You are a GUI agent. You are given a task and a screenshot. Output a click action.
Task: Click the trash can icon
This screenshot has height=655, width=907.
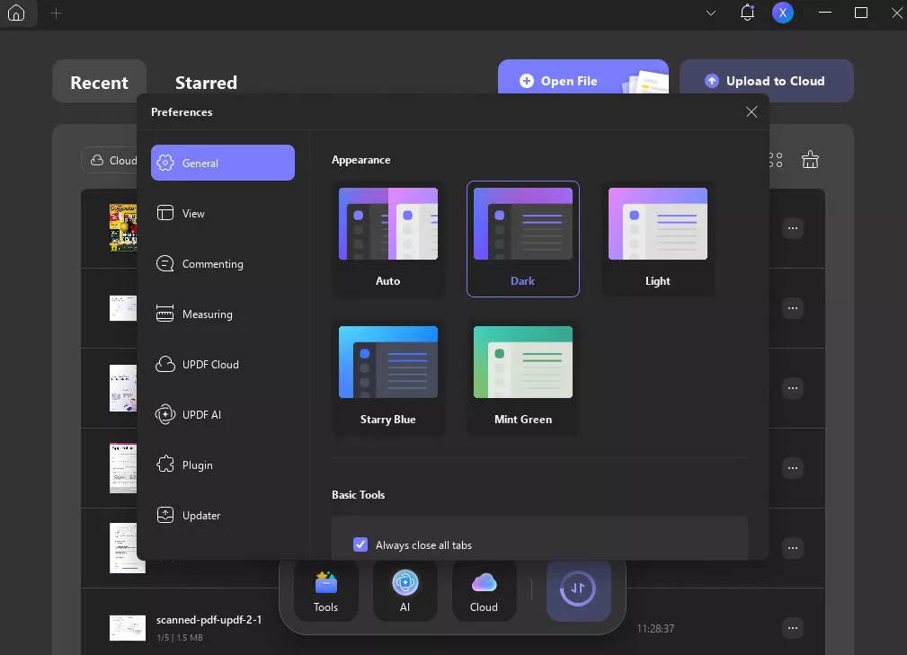click(810, 160)
